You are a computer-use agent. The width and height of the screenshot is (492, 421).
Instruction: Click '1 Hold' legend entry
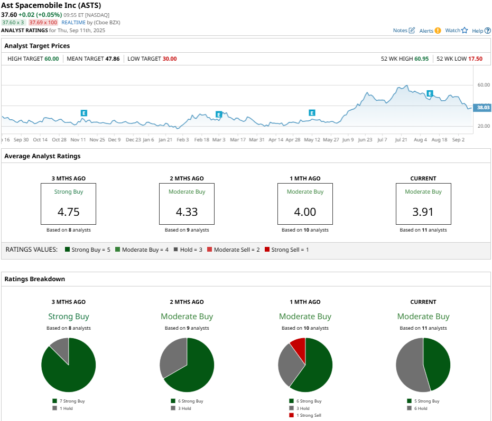[63, 408]
